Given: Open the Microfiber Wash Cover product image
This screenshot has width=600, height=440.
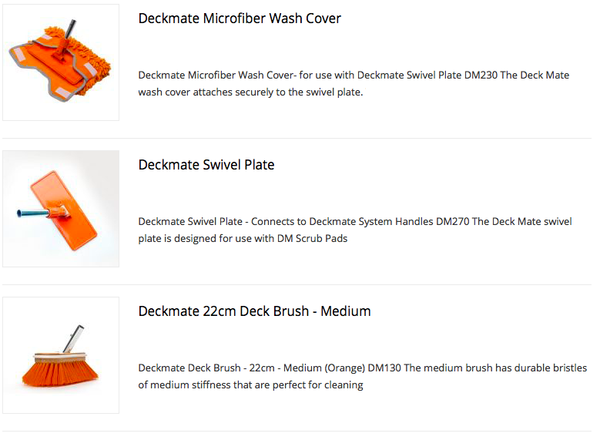Looking at the screenshot, I should [61, 62].
